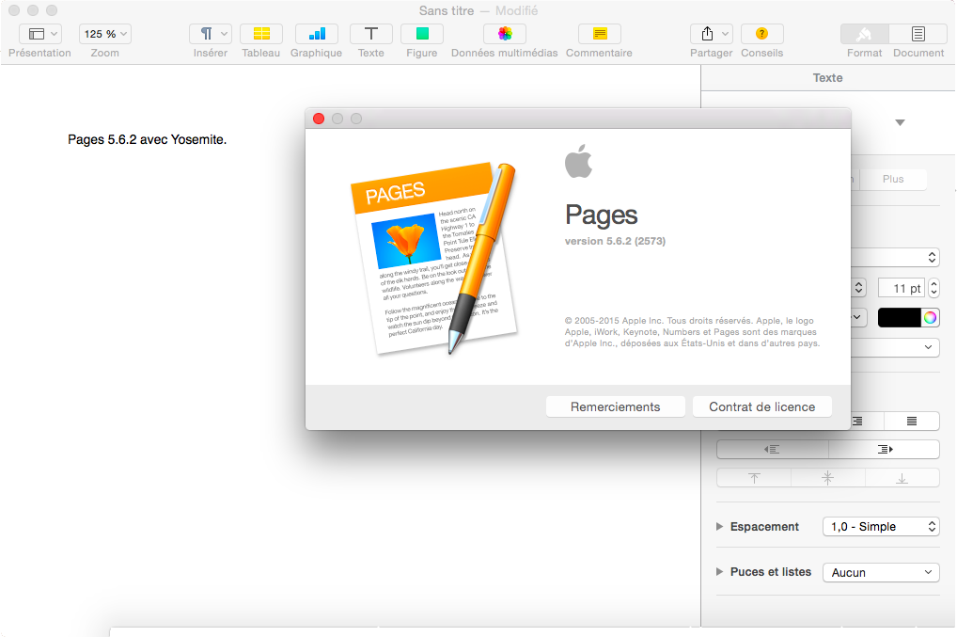Open the '1,0 - Simple' spacing dropdown
This screenshot has width=957, height=637.
pyautogui.click(x=881, y=527)
